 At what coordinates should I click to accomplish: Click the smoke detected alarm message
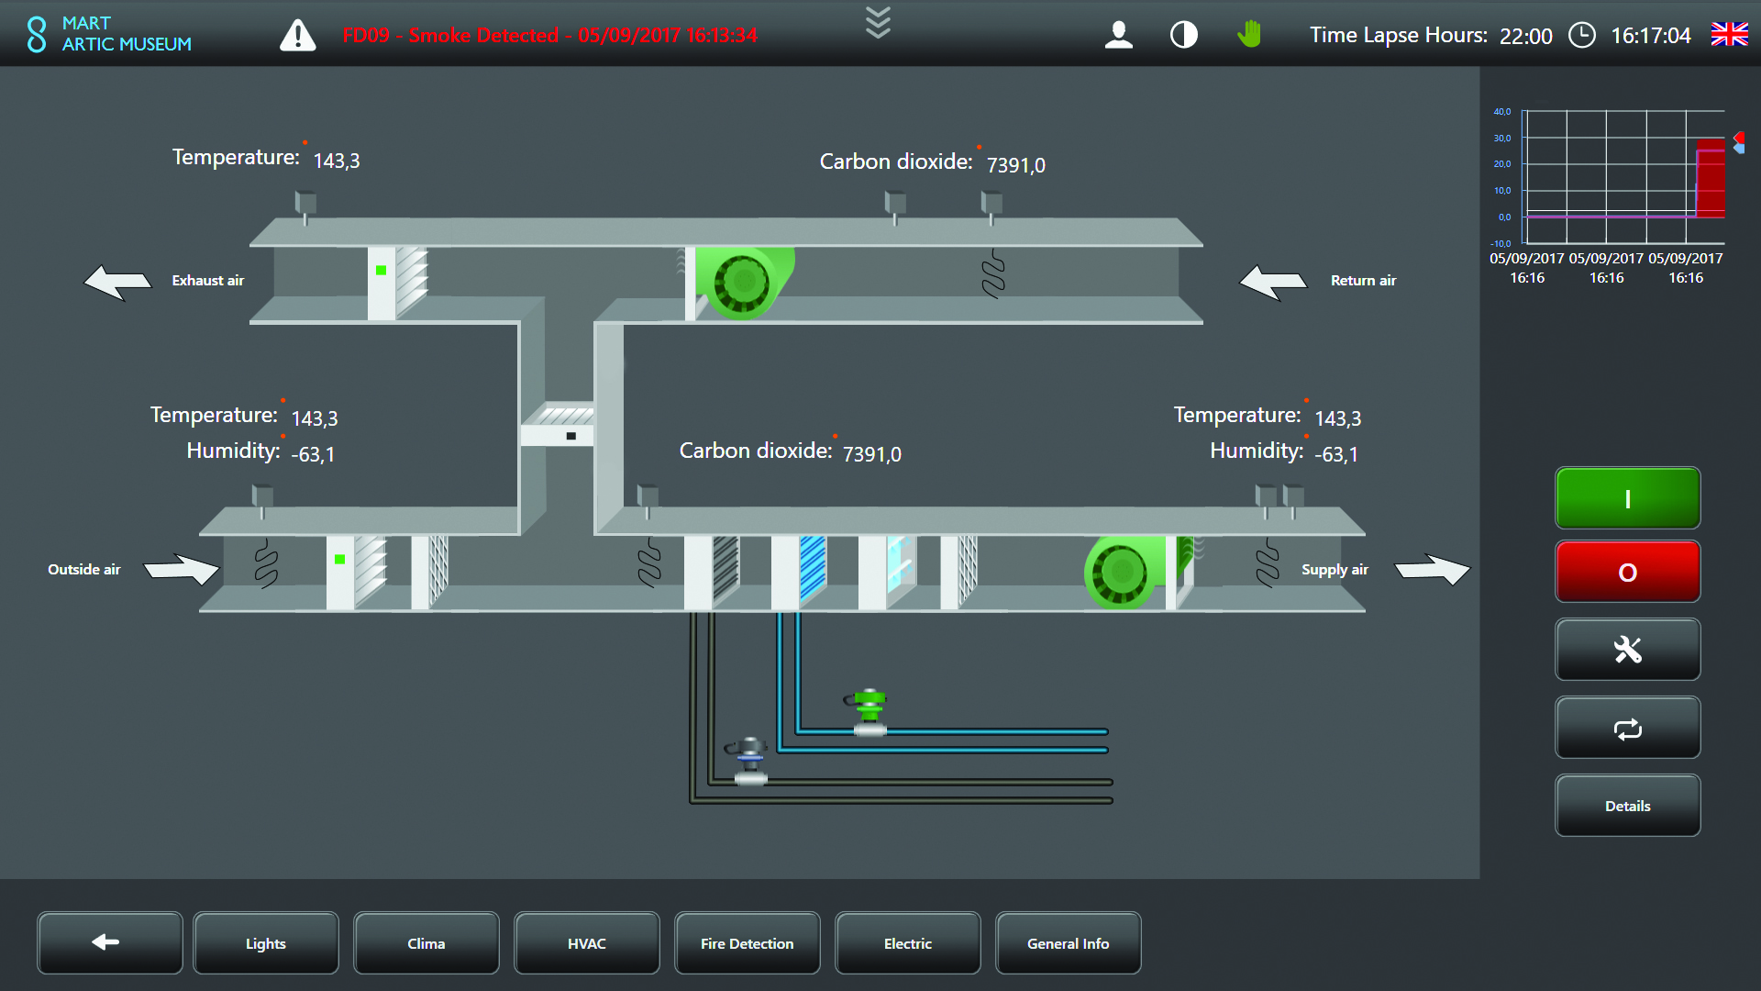550,36
